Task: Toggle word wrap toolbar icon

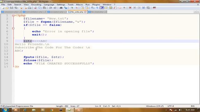Action: click(x=93, y=8)
